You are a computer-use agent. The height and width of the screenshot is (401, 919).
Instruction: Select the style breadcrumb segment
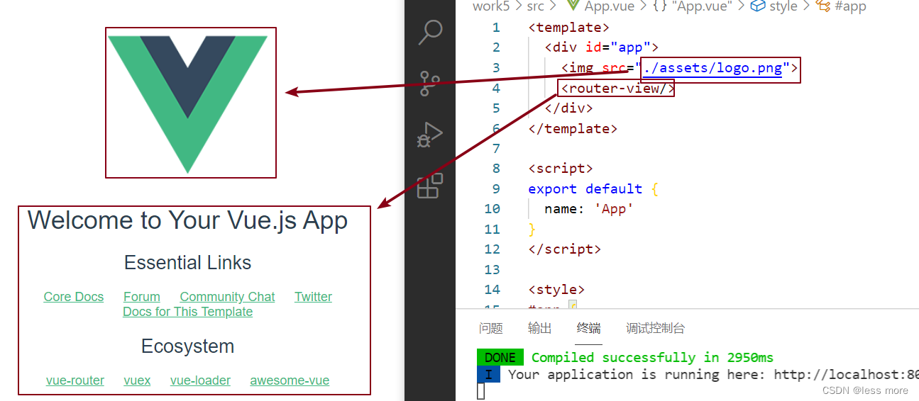tap(774, 6)
